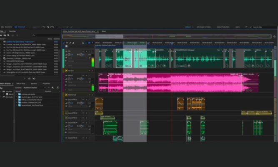The height and width of the screenshot is (167, 278).
Task: Arm the VO track for recording
Action: (89, 51)
